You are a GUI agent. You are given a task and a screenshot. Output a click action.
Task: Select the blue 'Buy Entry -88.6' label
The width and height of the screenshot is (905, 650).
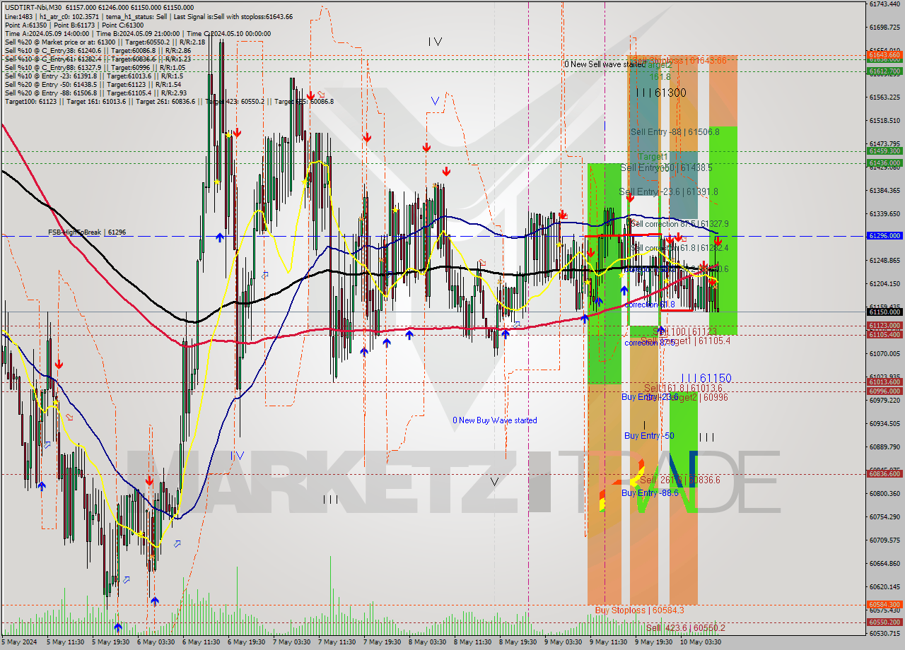(650, 492)
